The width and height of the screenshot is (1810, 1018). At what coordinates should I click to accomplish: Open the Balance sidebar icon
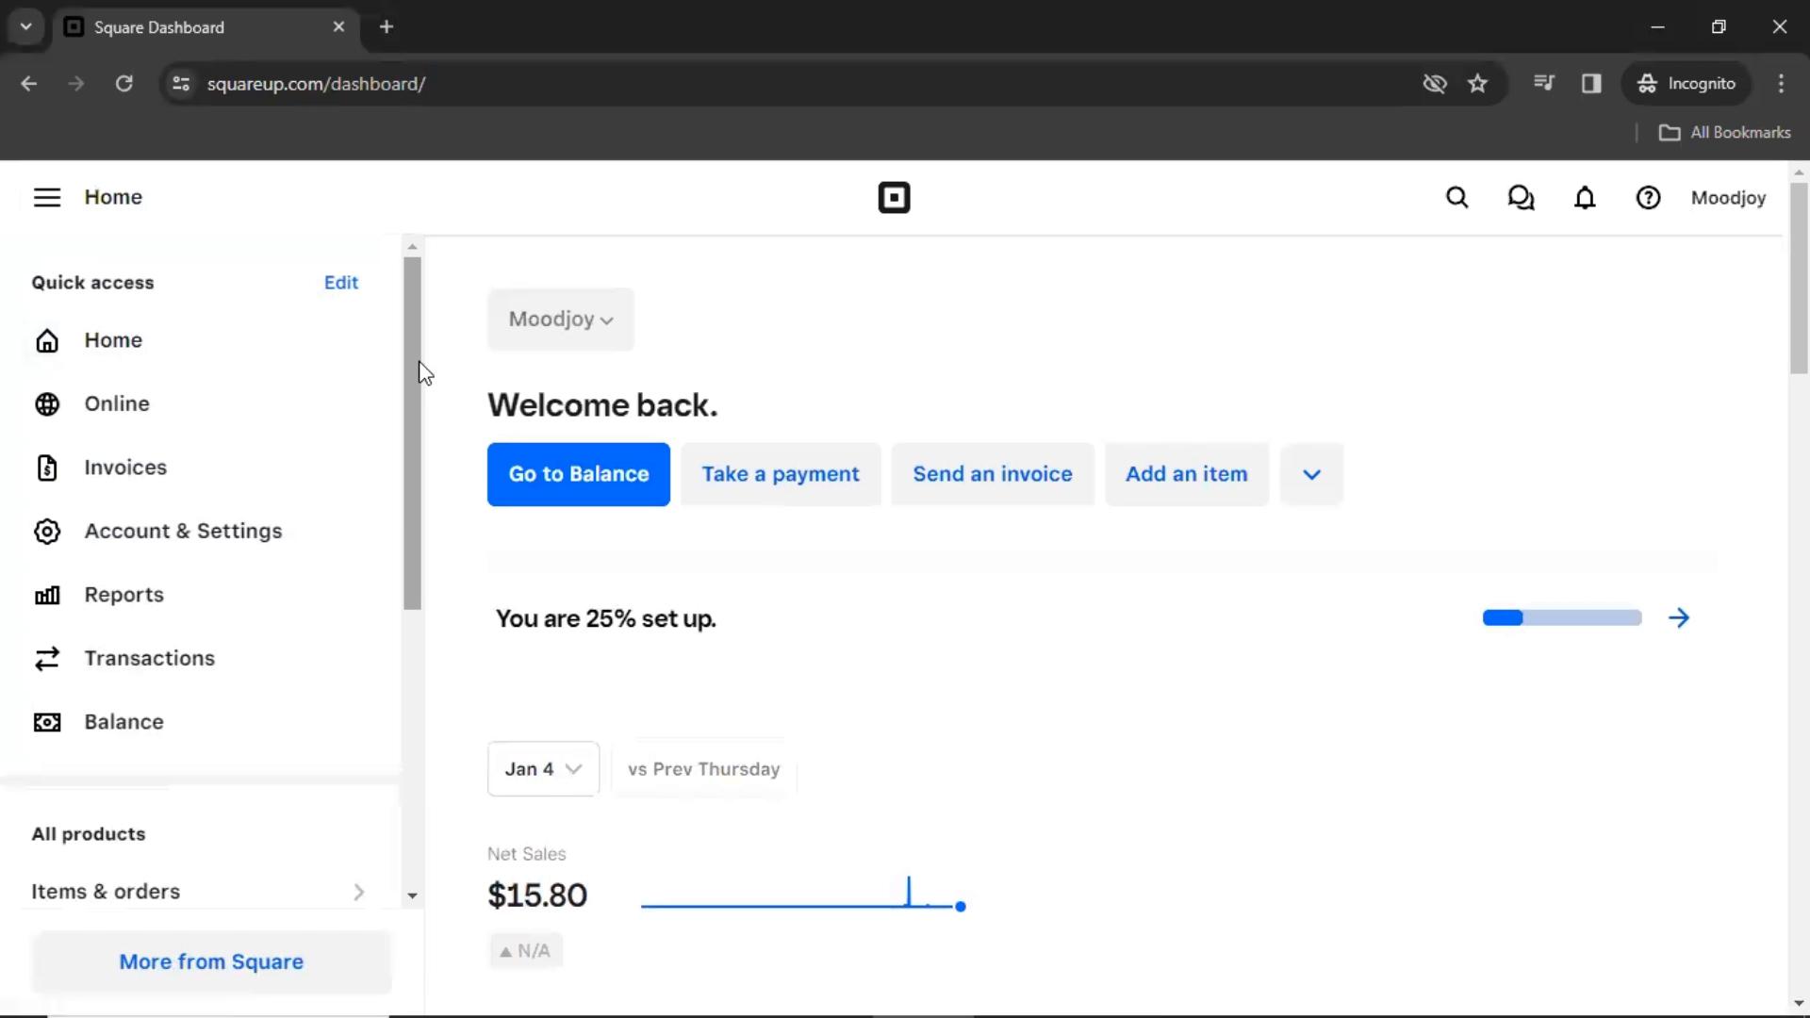pos(46,721)
